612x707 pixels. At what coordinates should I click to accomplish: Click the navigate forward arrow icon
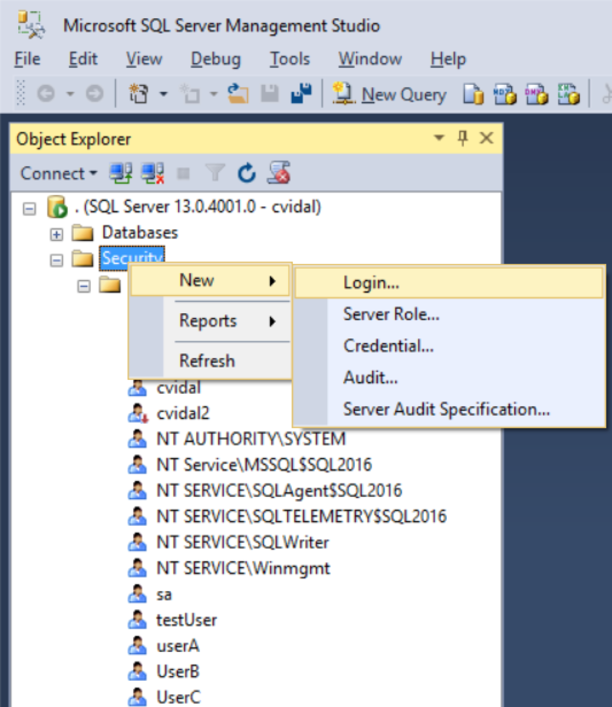coord(94,94)
